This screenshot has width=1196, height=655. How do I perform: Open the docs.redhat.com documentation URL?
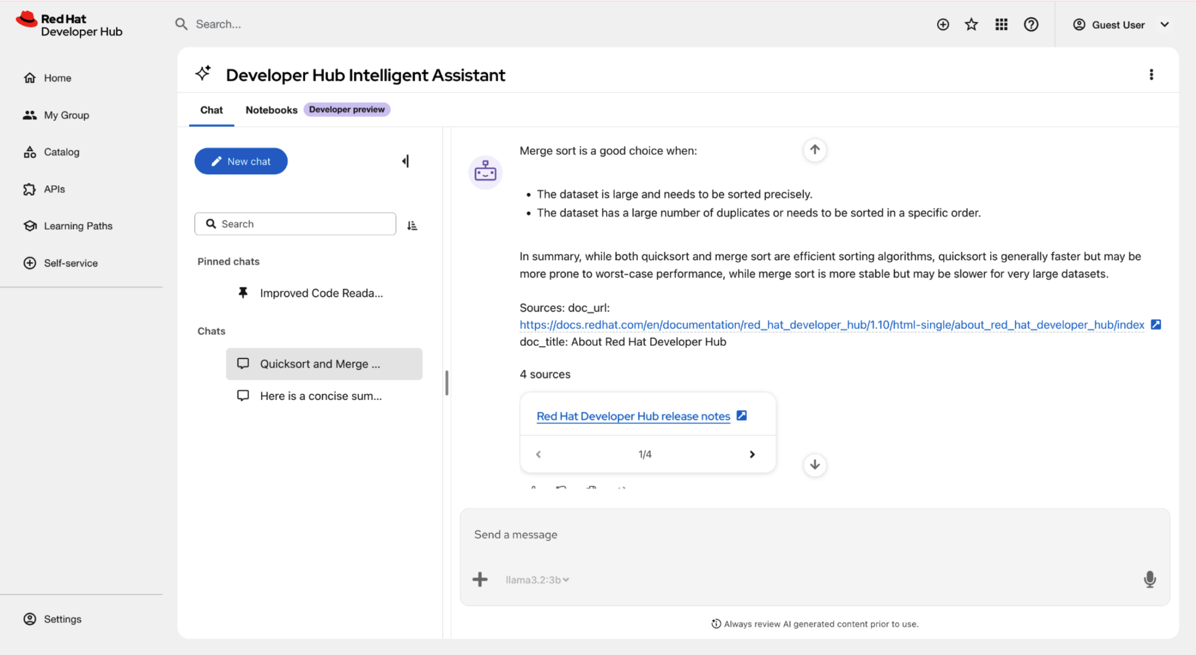tap(832, 324)
